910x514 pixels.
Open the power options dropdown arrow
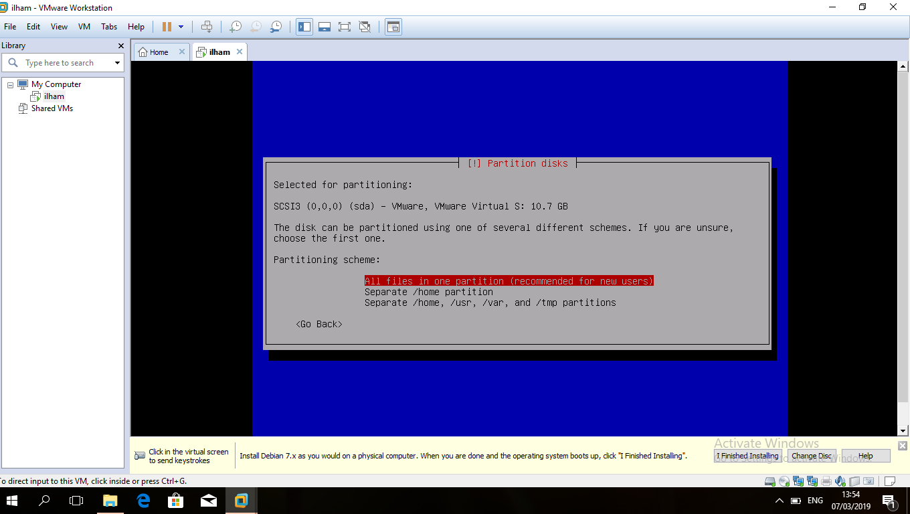coord(181,27)
